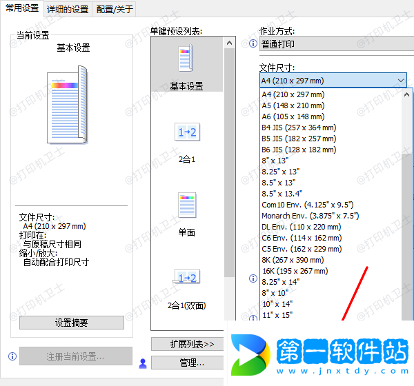The width and height of the screenshot is (414, 386).
Task: Click info icon beside the 8.25" x 14" row
Action: click(253, 278)
